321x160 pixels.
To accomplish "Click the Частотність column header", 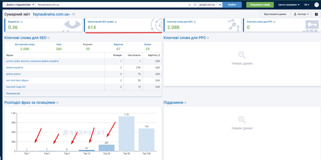I will tap(134, 55).
